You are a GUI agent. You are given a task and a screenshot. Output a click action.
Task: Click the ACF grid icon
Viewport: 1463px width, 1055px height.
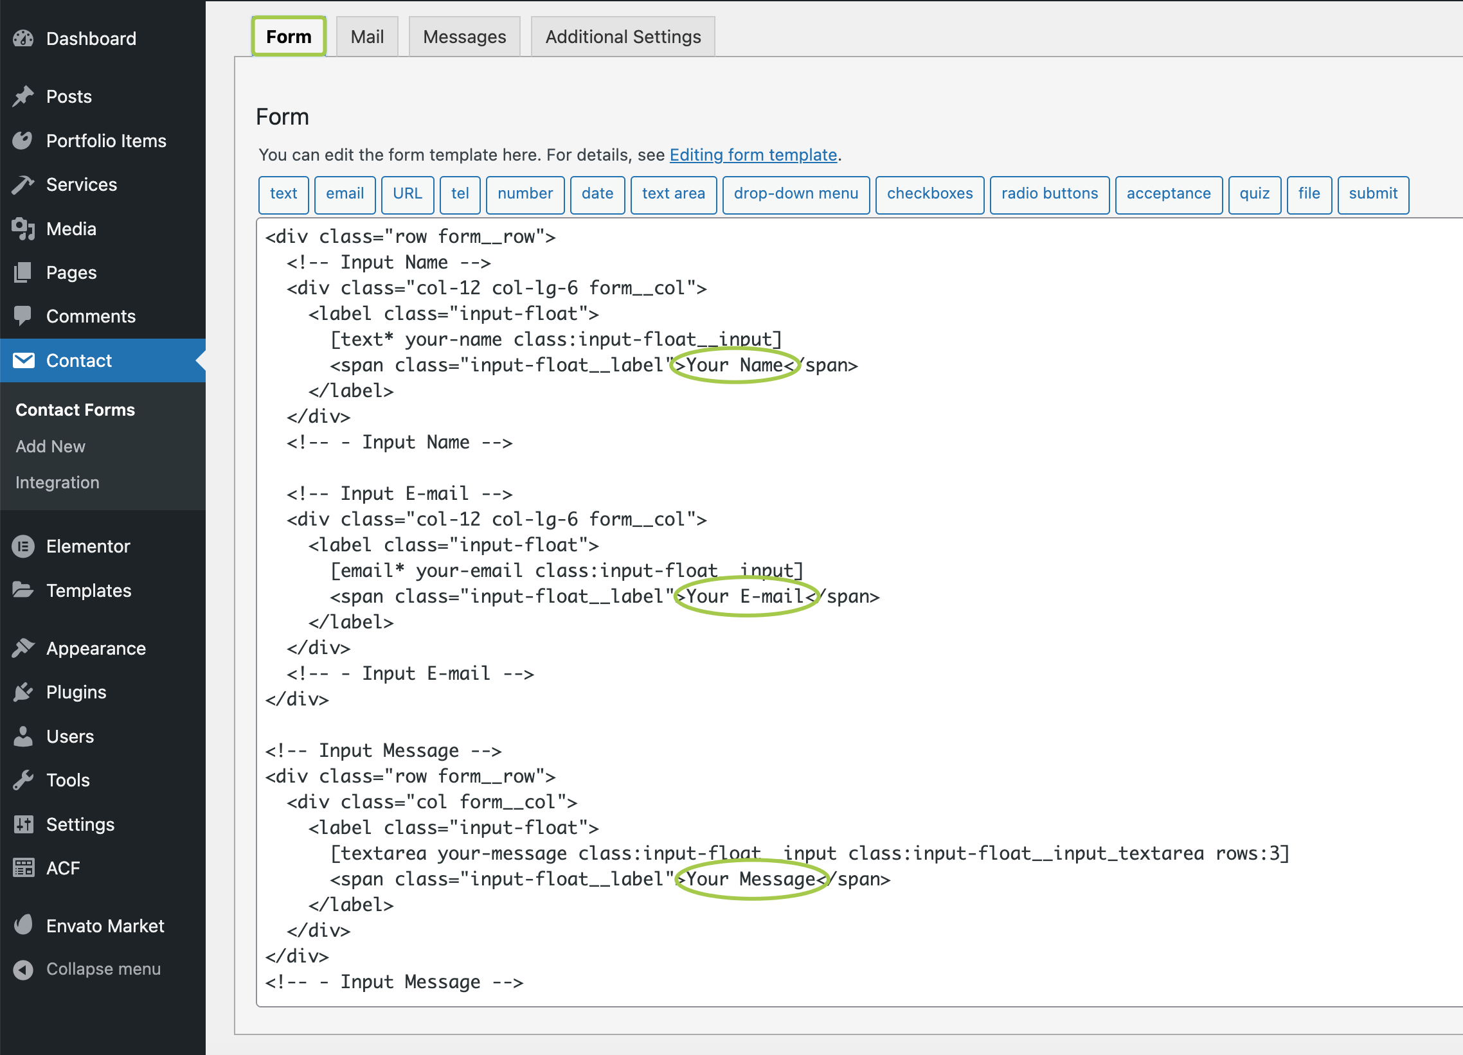[23, 868]
